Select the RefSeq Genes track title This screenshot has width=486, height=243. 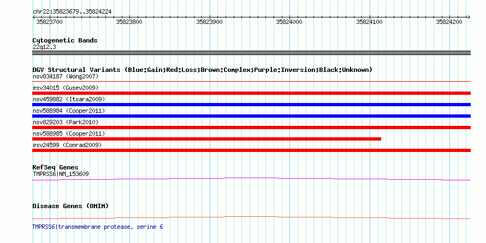pyautogui.click(x=55, y=167)
